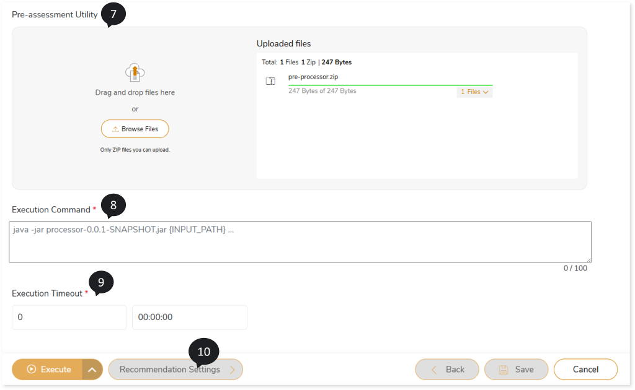The height and width of the screenshot is (390, 635).
Task: Click the zip archive icon beside pre-processor.zip
Action: pos(270,81)
